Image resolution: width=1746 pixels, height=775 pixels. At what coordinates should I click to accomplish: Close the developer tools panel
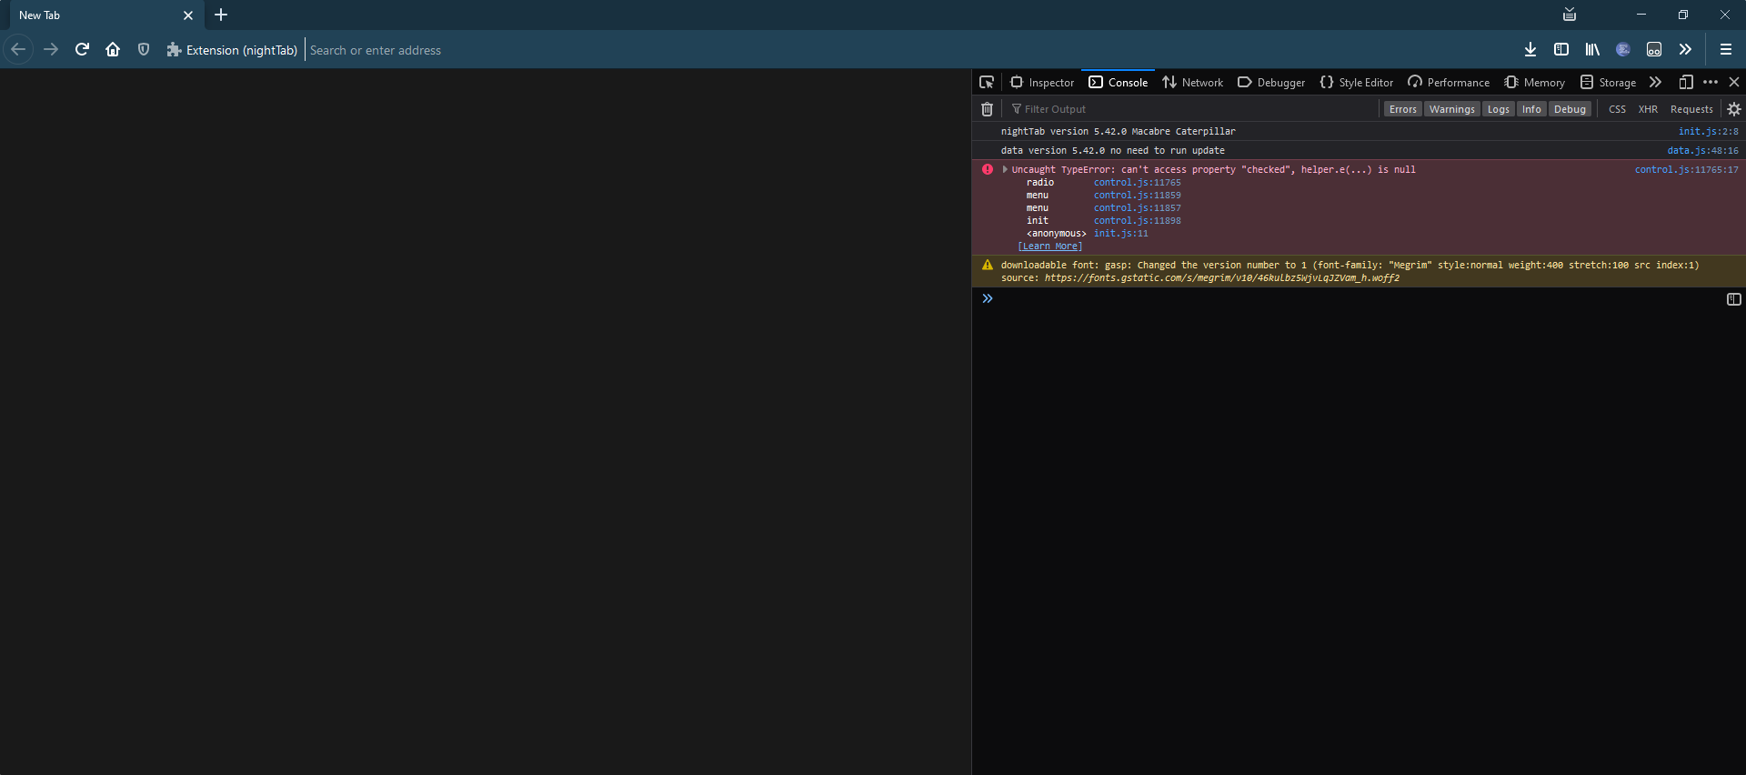click(x=1734, y=82)
